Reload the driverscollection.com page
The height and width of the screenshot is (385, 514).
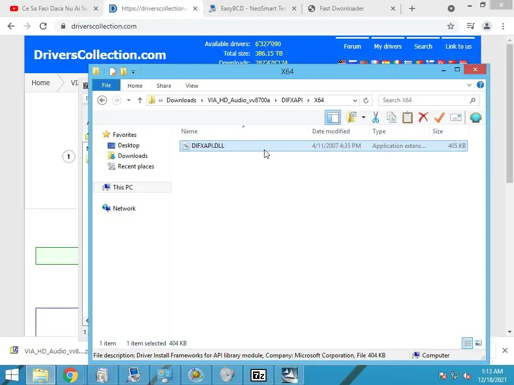(43, 26)
